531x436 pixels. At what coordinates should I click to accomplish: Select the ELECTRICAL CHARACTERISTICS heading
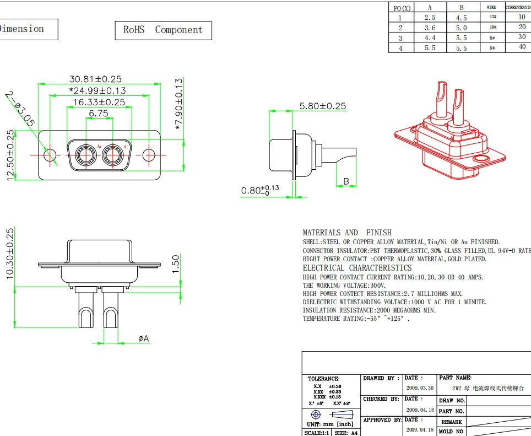point(357,268)
